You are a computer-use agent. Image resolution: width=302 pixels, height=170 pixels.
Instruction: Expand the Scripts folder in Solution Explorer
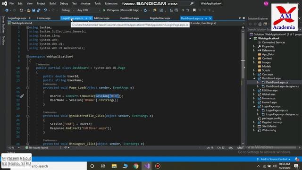(x=254, y=70)
